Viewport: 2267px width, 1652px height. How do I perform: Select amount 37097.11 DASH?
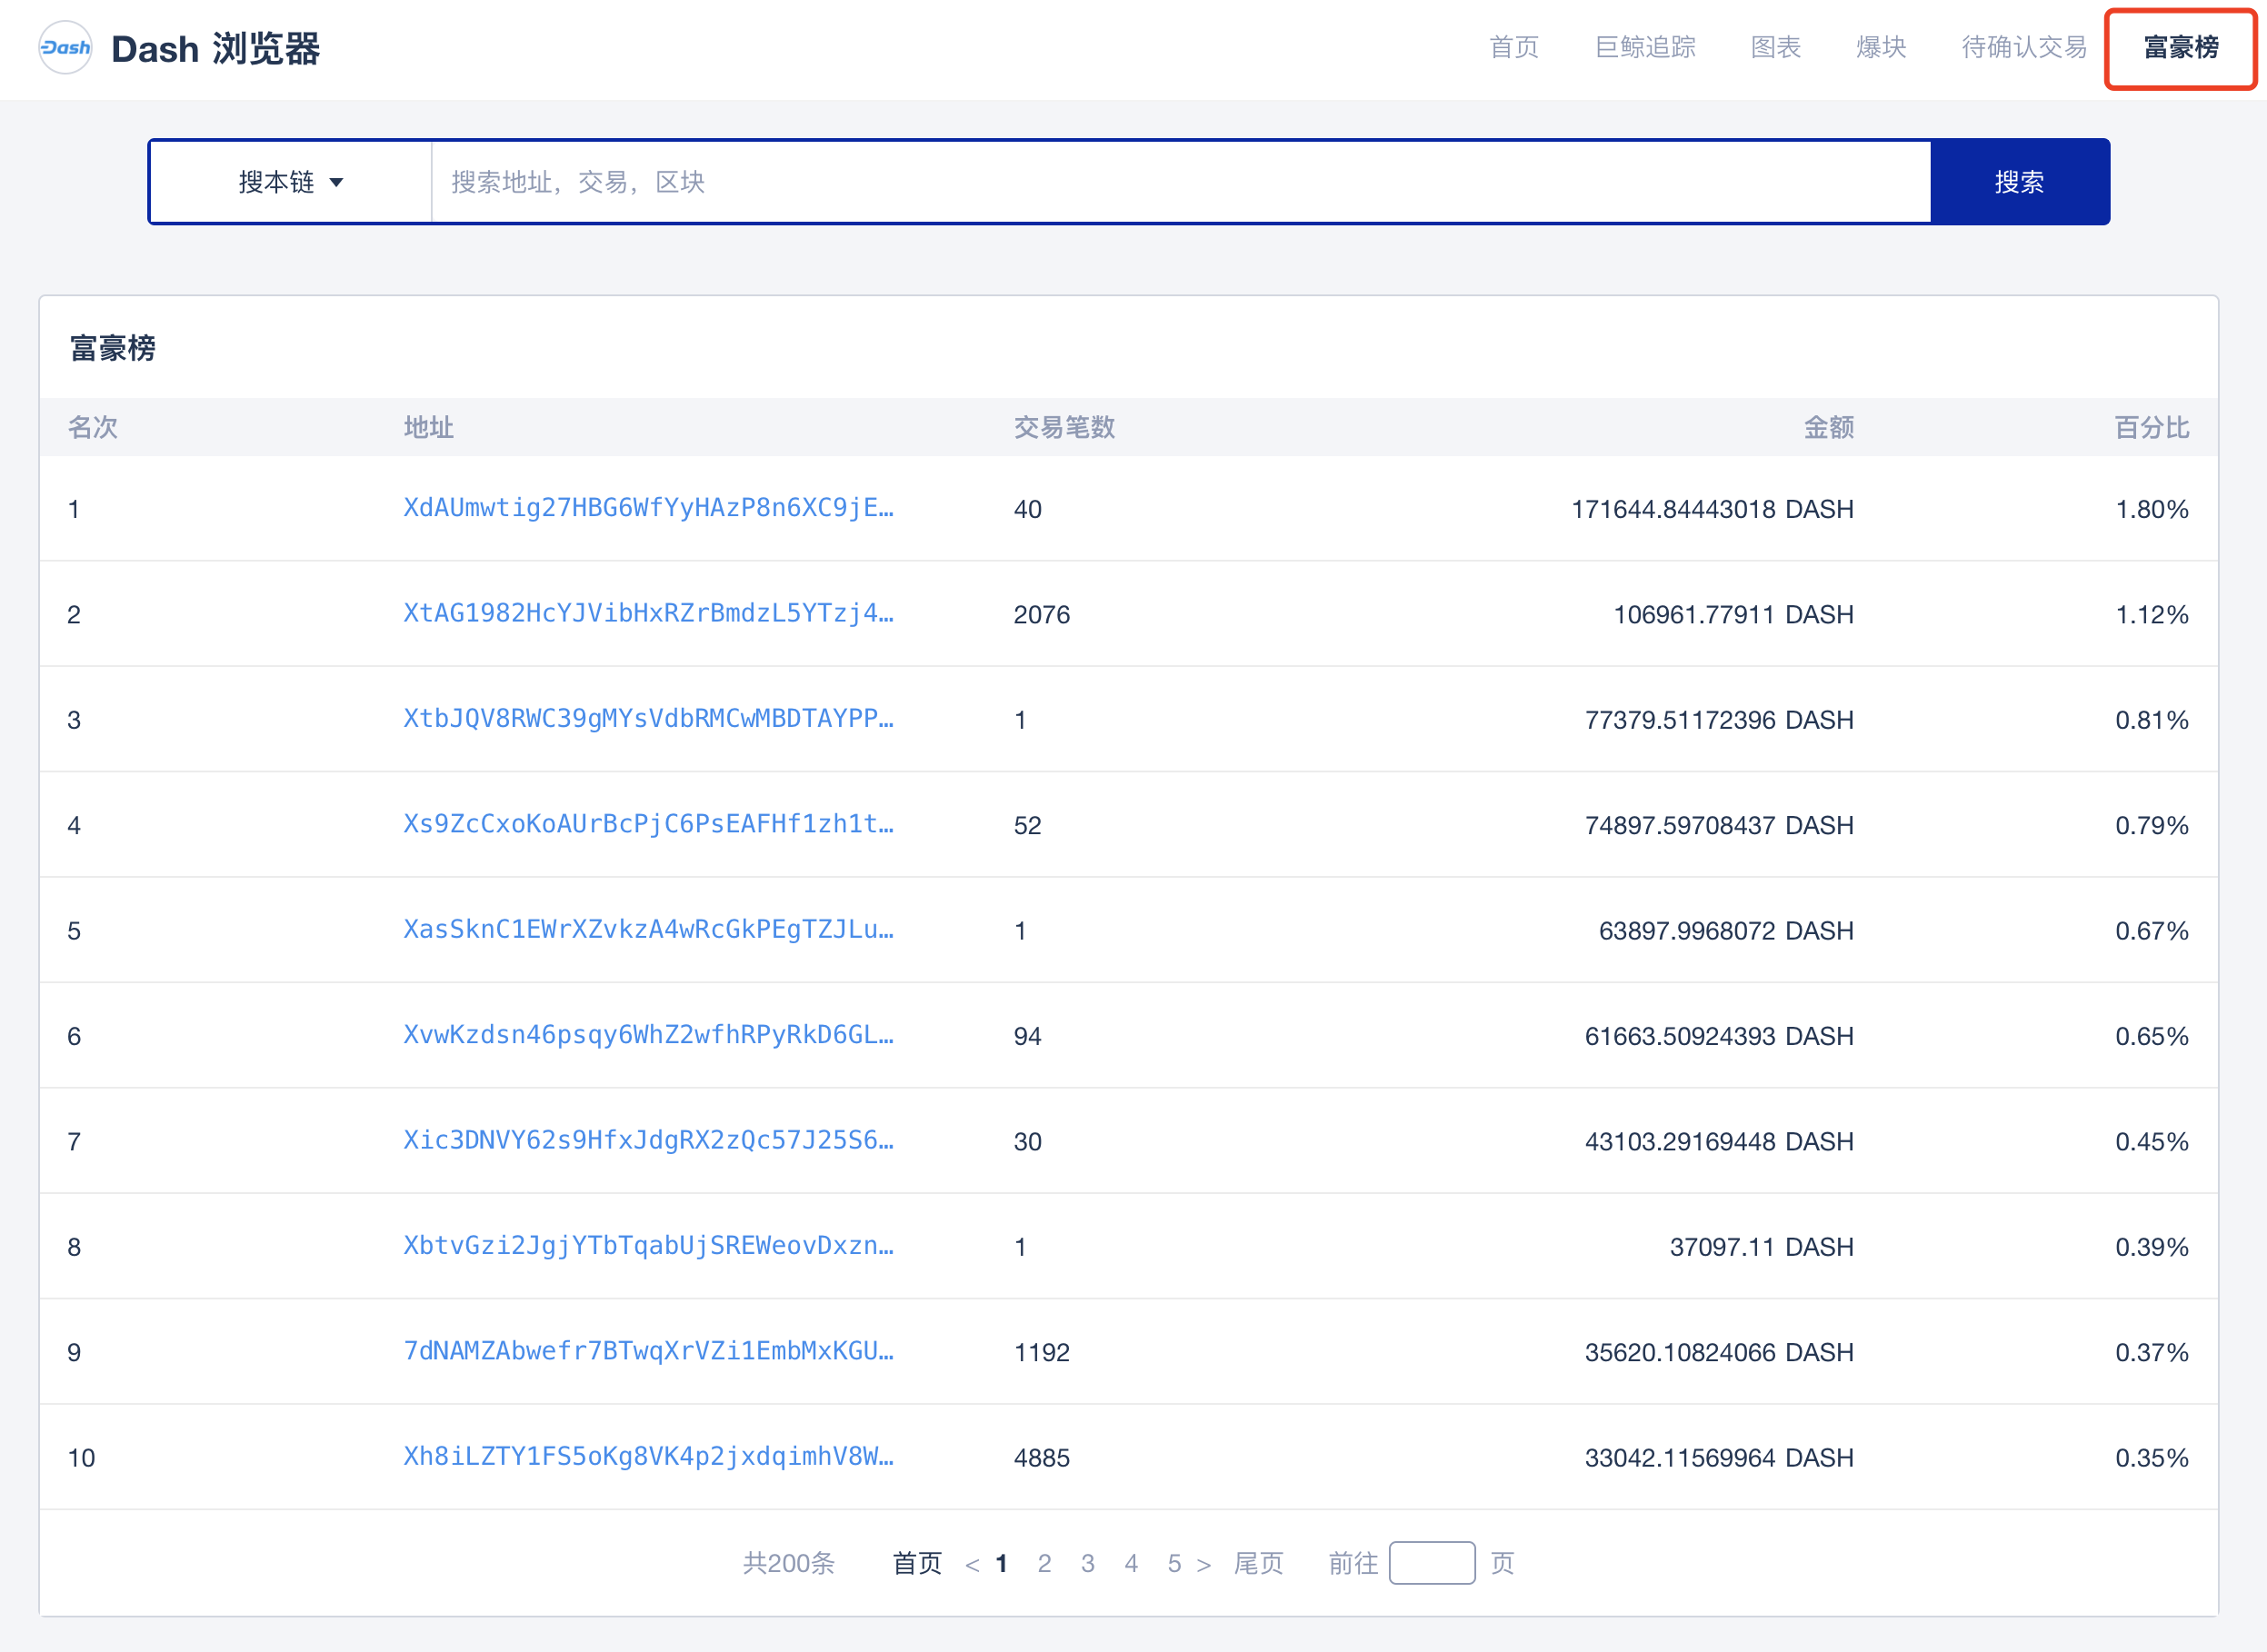pos(1761,1247)
